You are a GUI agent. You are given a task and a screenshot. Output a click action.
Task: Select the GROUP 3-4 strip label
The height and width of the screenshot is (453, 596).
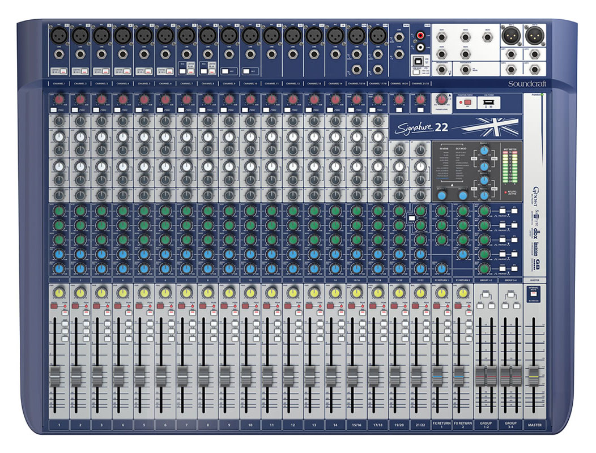[x=510, y=425]
